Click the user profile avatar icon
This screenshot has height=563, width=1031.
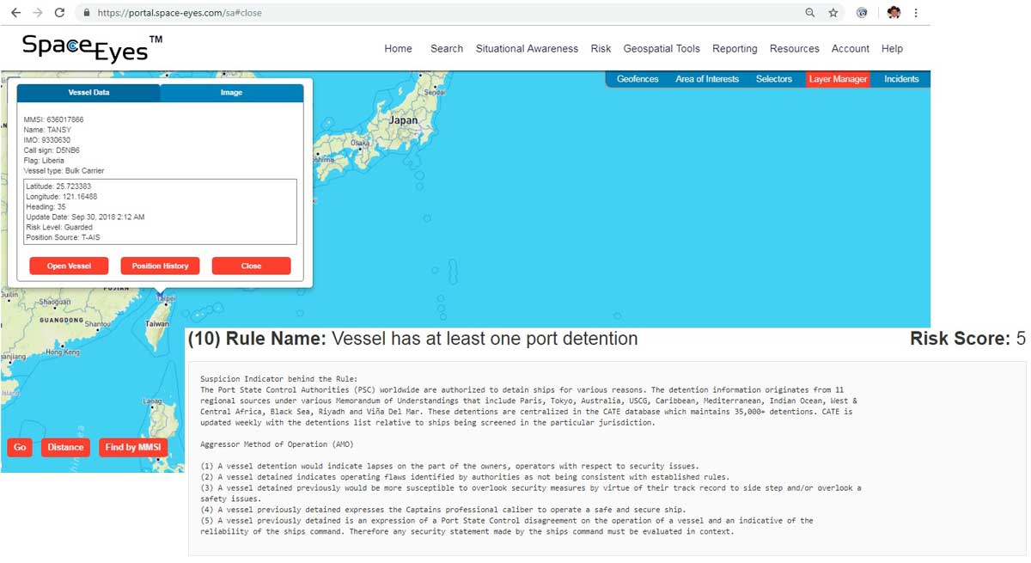(894, 13)
